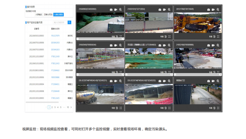Take snapshot of camera 21040902(E34920302)
The width and height of the screenshot is (246, 139).
pyautogui.click(x=111, y=10)
